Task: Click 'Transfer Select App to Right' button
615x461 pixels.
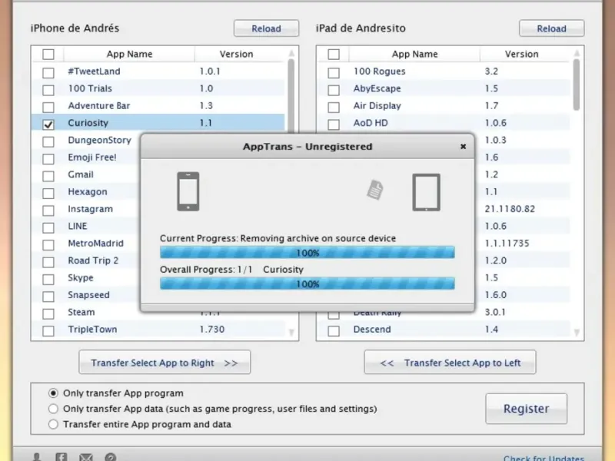Action: [x=165, y=362]
